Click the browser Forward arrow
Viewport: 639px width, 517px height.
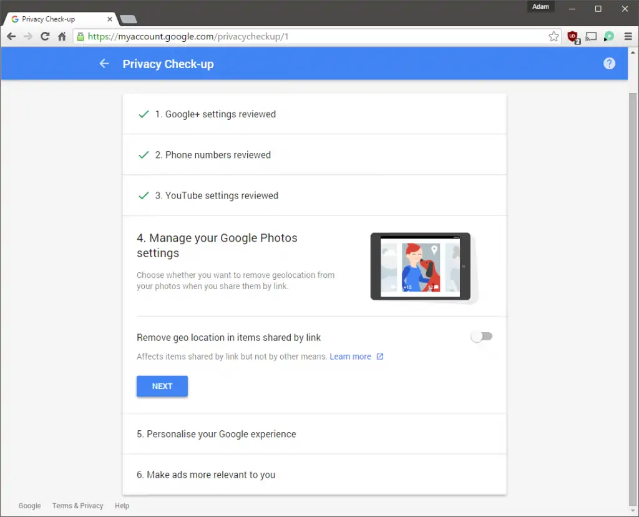[x=28, y=37]
